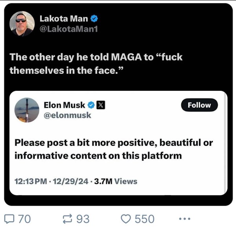Click the Lakota Man display name
Screen dimensions: 236x229
click(64, 18)
